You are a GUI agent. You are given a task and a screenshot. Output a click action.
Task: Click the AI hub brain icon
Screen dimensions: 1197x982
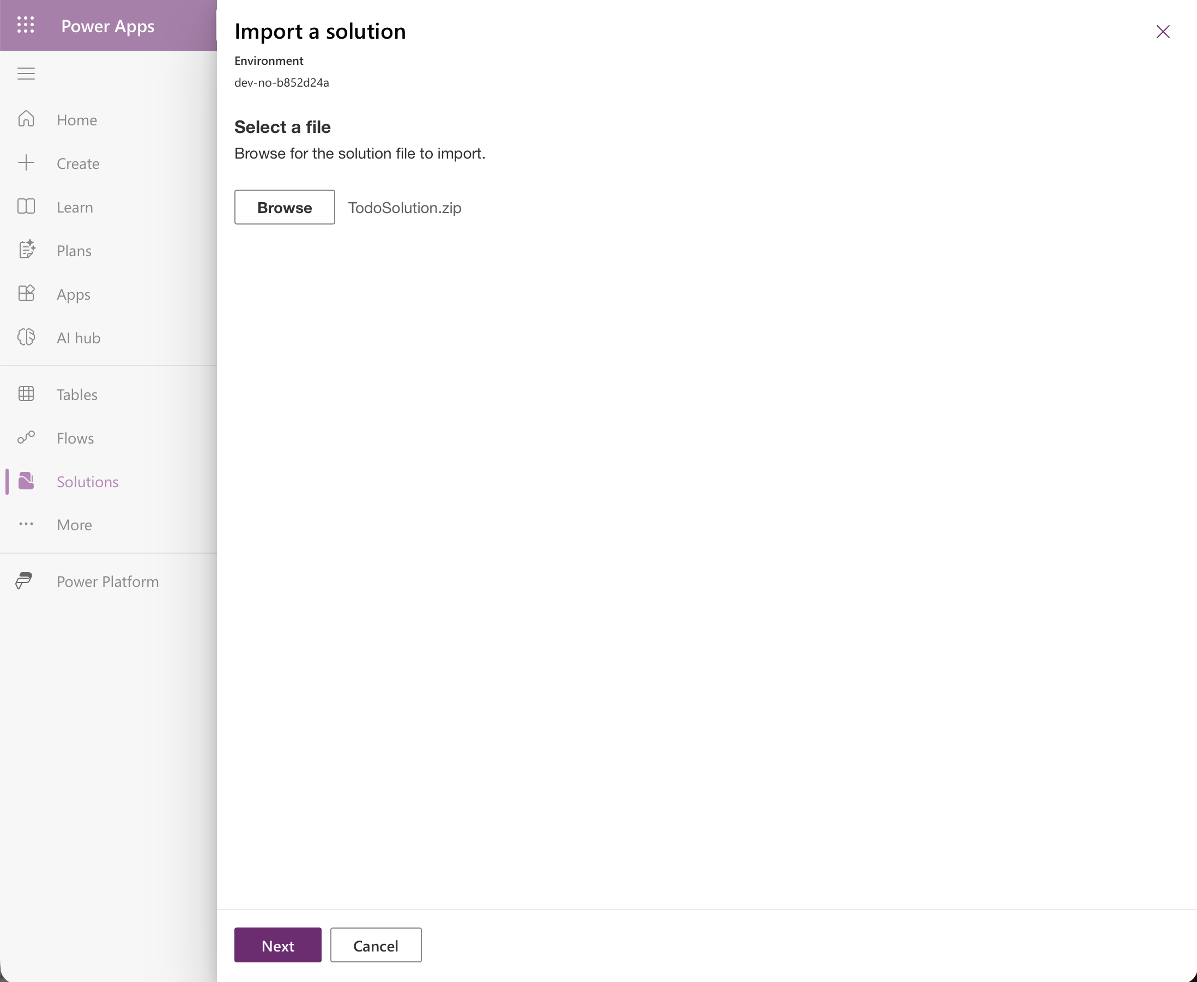(26, 337)
